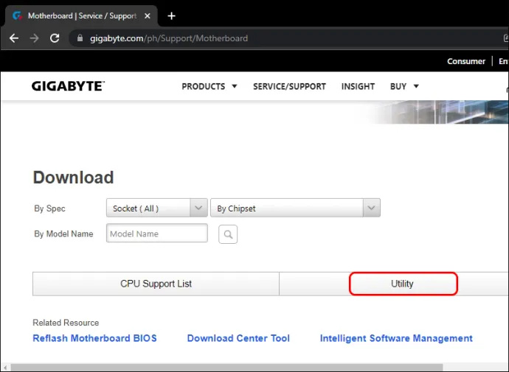Go back with the browser back arrow
This screenshot has width=509, height=372.
pyautogui.click(x=14, y=38)
